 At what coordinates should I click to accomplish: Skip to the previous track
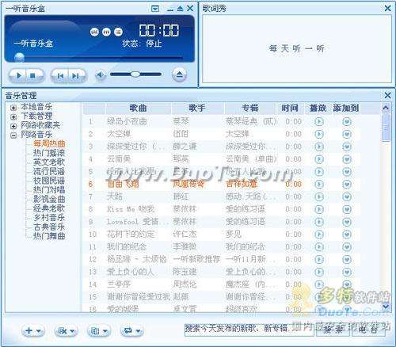tap(60, 76)
